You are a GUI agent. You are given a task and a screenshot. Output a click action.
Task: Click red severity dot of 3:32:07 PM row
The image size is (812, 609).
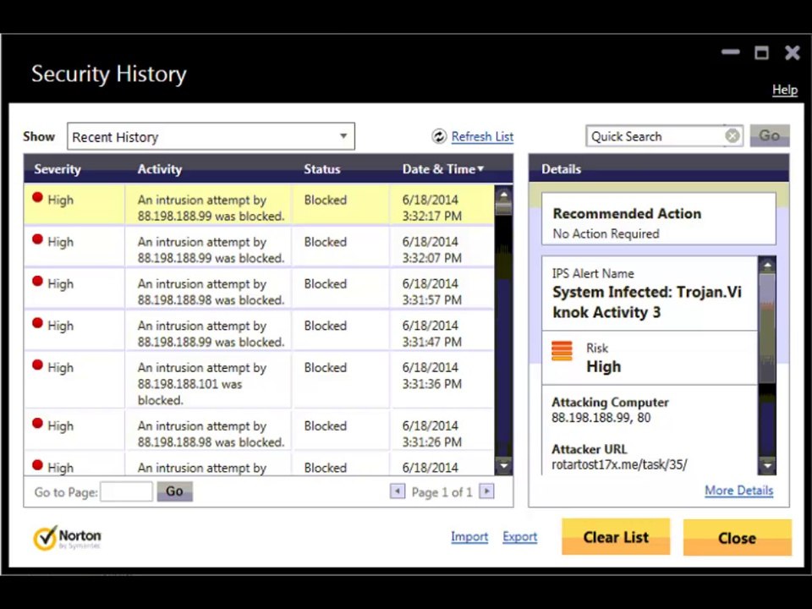(x=37, y=239)
